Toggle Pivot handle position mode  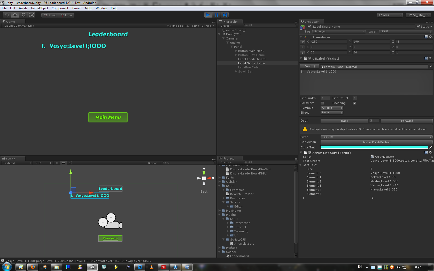click(50, 15)
